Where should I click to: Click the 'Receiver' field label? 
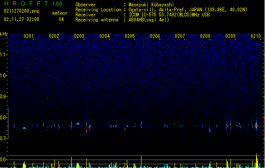86,15
